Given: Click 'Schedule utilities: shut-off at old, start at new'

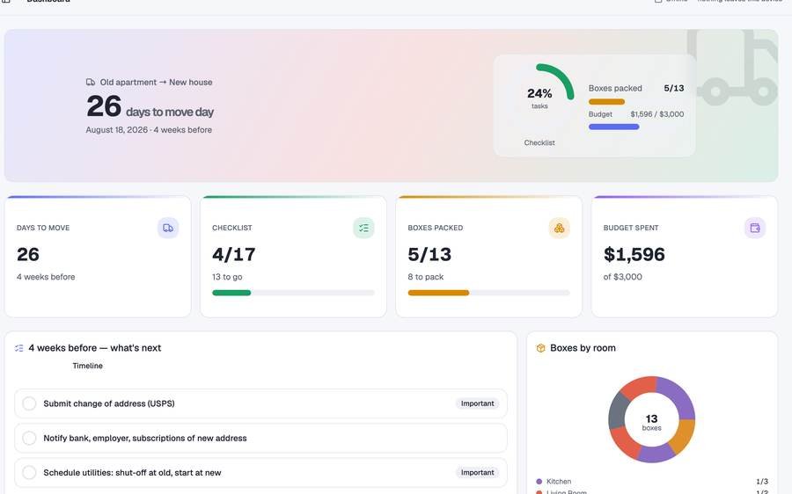Looking at the screenshot, I should pos(132,473).
